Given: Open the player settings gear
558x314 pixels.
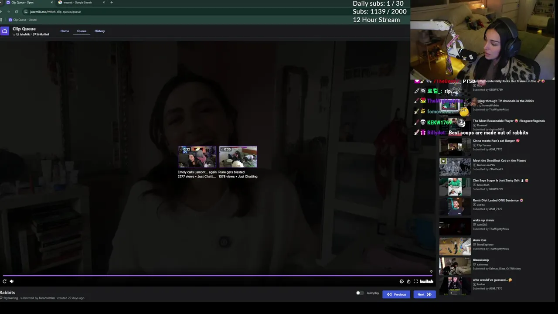Looking at the screenshot, I should pyautogui.click(x=401, y=281).
